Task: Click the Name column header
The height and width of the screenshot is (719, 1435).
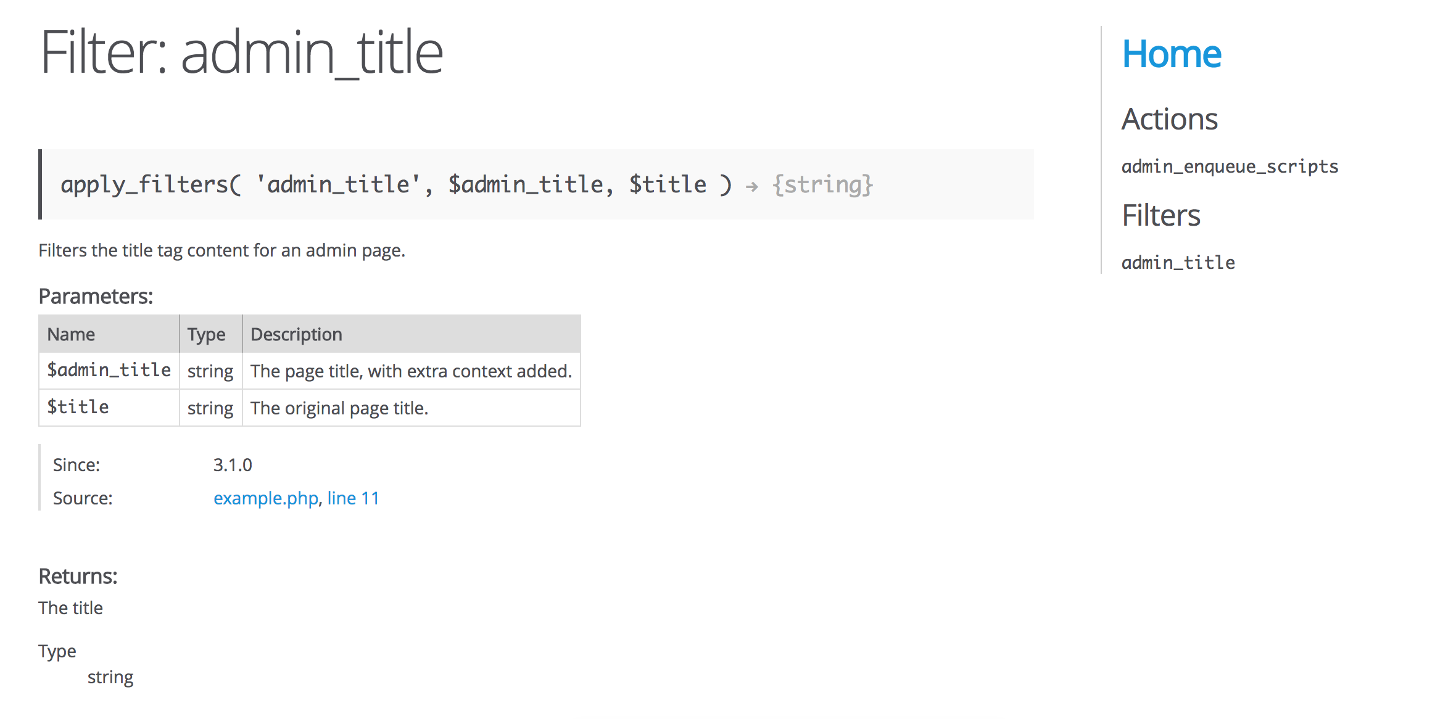Action: pos(71,334)
